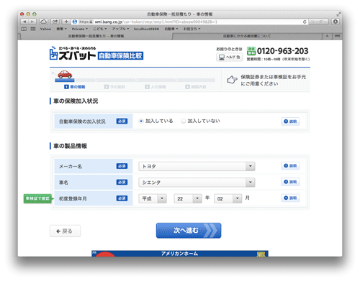Open the お役立ち bookmarks folder
The image size is (360, 281).
(x=192, y=29)
